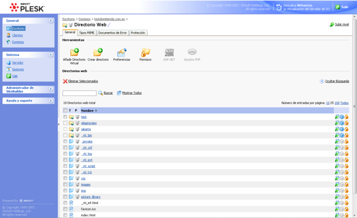Click the magnifier Buscar icon
The height and width of the screenshot is (218, 357).
click(100, 93)
